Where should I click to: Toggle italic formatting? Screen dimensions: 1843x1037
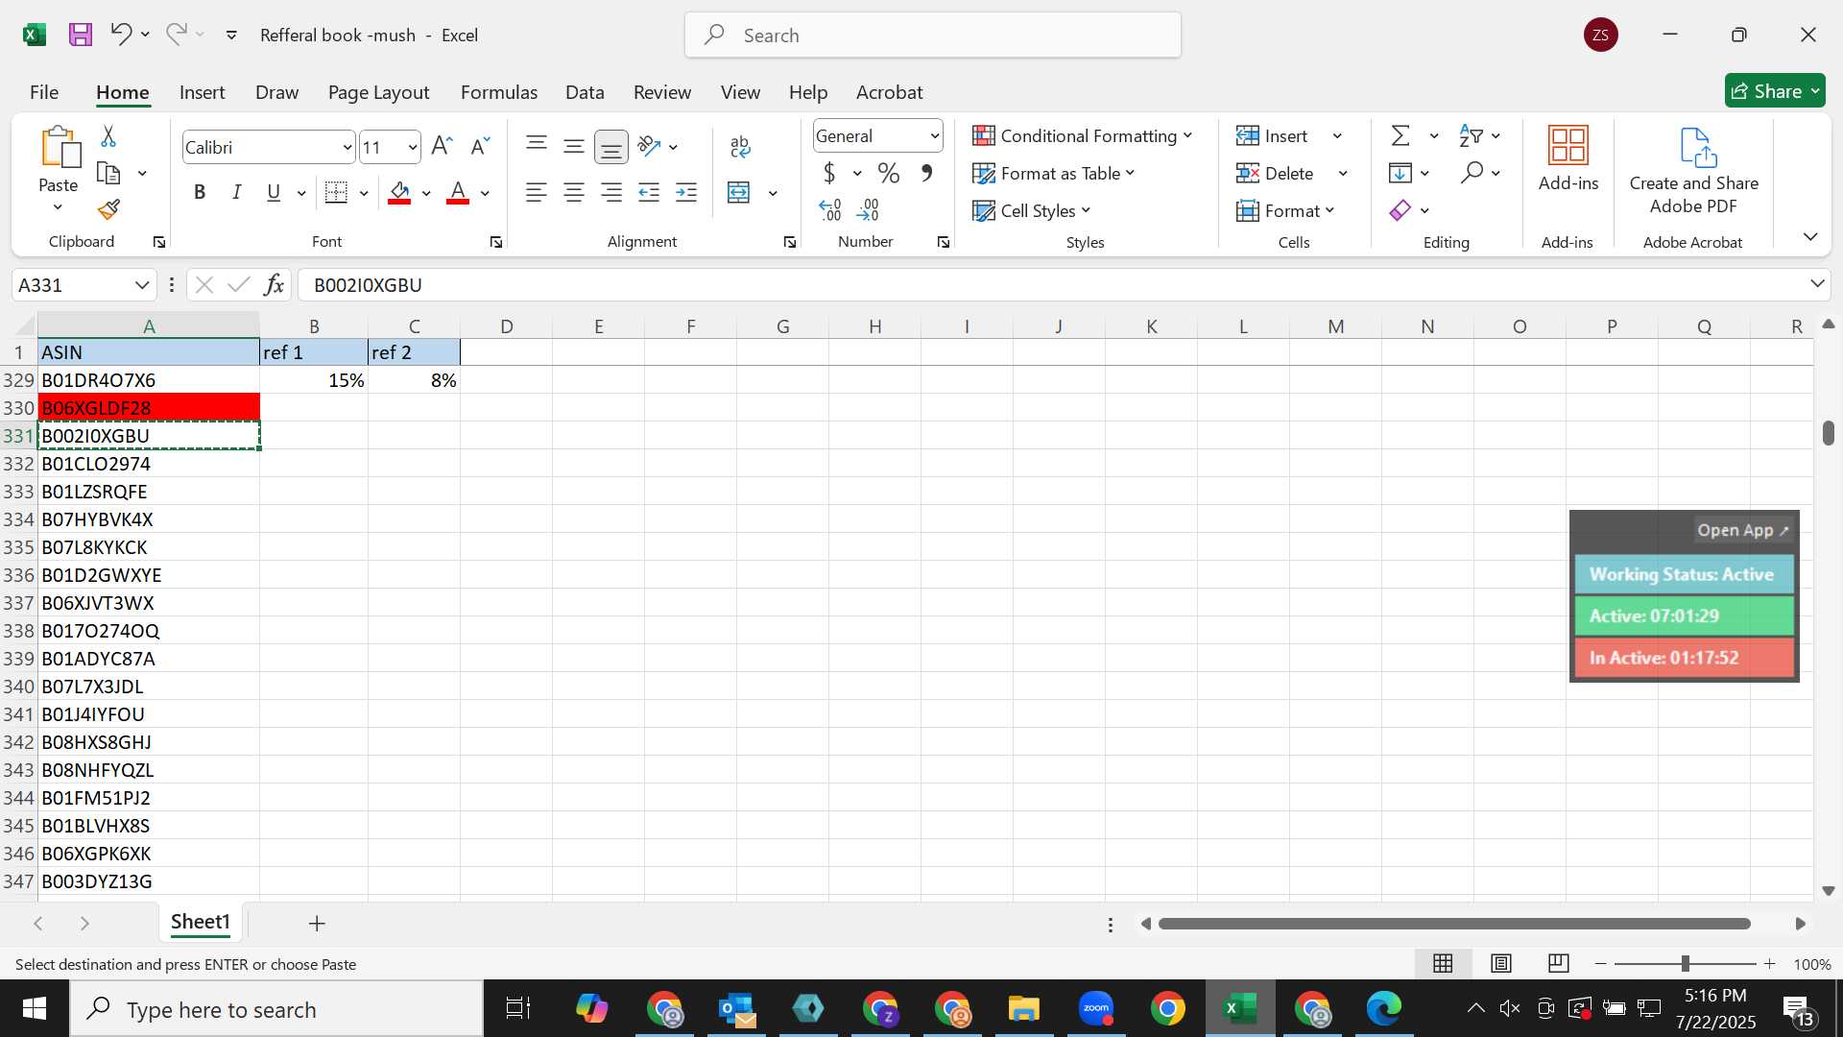(x=236, y=192)
